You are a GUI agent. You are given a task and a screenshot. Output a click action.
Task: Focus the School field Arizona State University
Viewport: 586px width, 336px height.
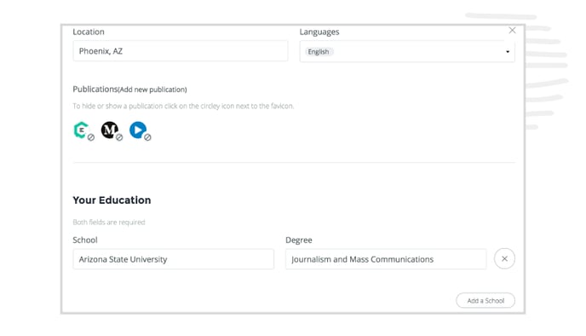[x=174, y=259]
